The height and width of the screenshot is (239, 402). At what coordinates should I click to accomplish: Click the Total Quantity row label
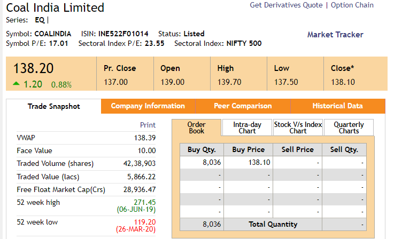click(273, 225)
